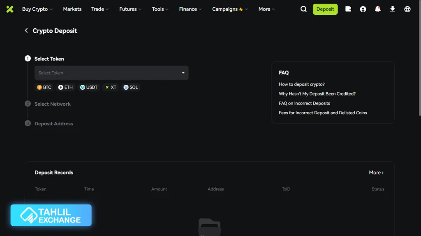Expand the Buy Crypto menu

click(x=37, y=9)
